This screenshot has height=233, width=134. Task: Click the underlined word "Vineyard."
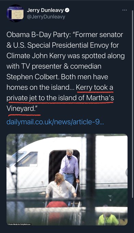click(x=22, y=109)
